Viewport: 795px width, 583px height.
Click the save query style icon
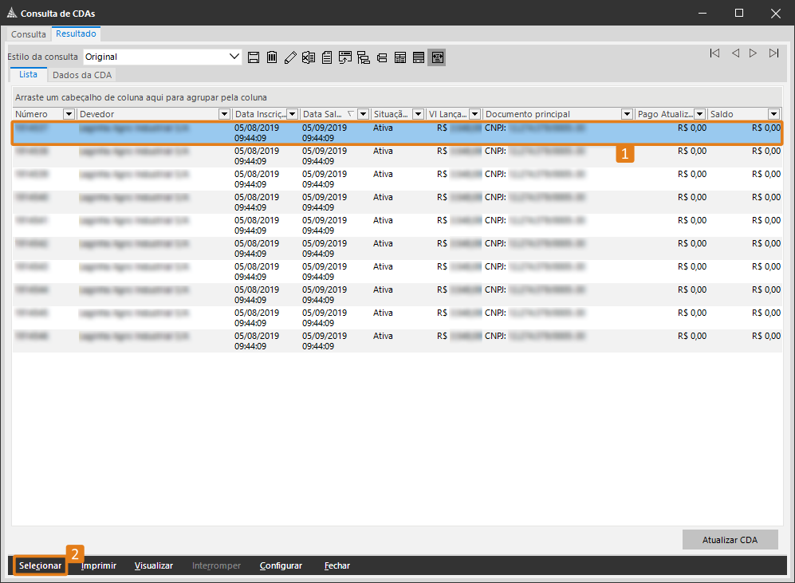(x=254, y=57)
